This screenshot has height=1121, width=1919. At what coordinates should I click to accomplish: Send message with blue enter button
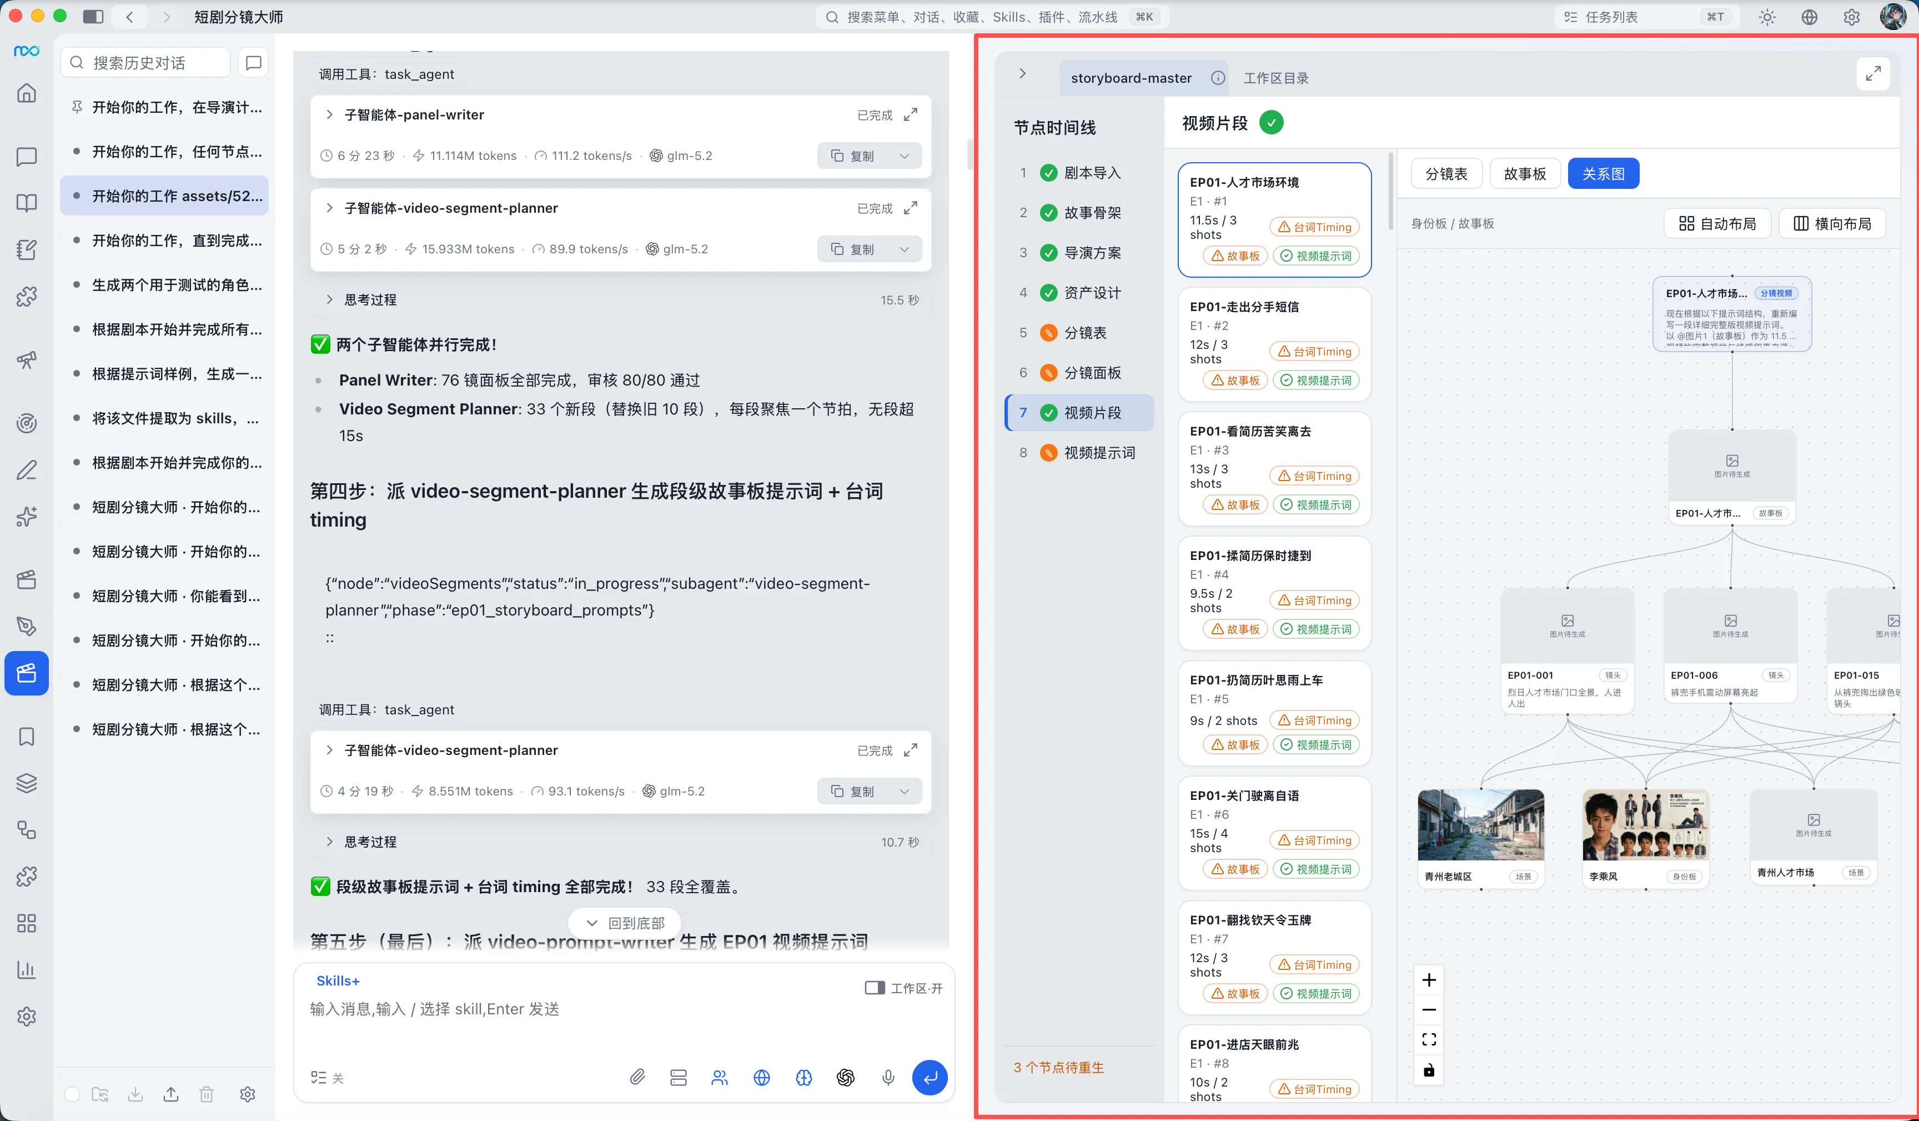click(x=930, y=1077)
